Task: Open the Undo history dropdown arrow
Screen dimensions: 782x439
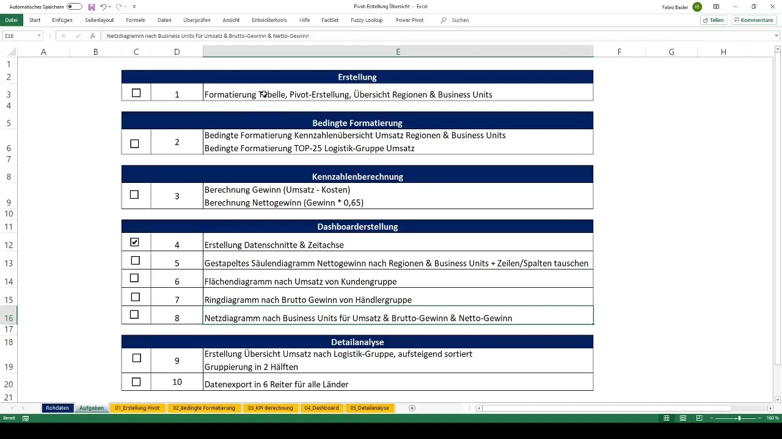Action: pos(110,7)
